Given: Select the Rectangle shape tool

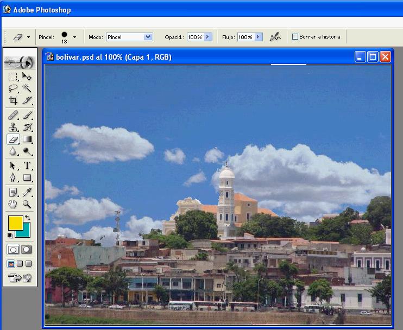Looking at the screenshot, I should pos(27,177).
